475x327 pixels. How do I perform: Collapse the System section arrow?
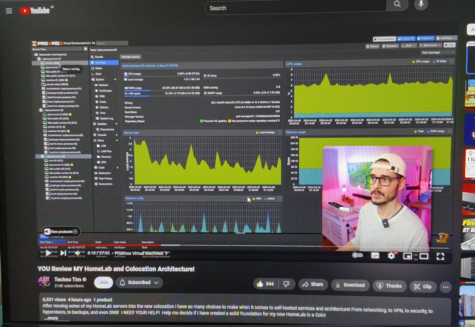(116, 80)
